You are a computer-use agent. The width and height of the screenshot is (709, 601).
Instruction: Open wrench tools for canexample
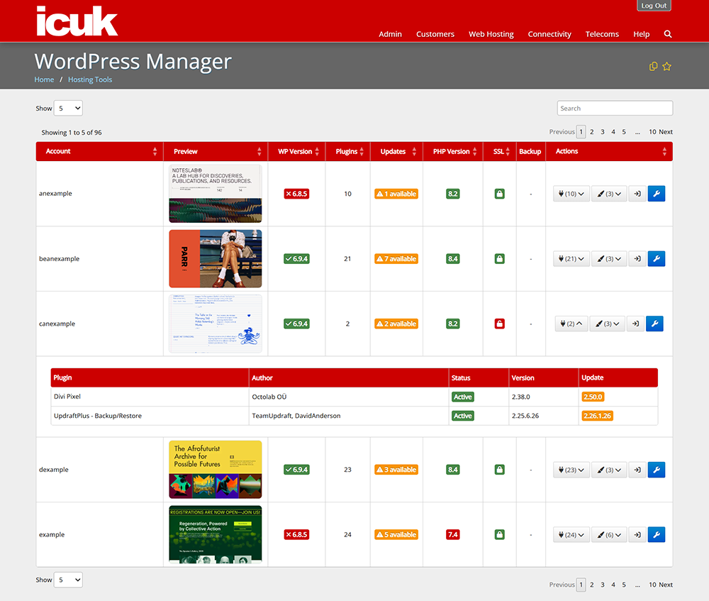pos(654,324)
